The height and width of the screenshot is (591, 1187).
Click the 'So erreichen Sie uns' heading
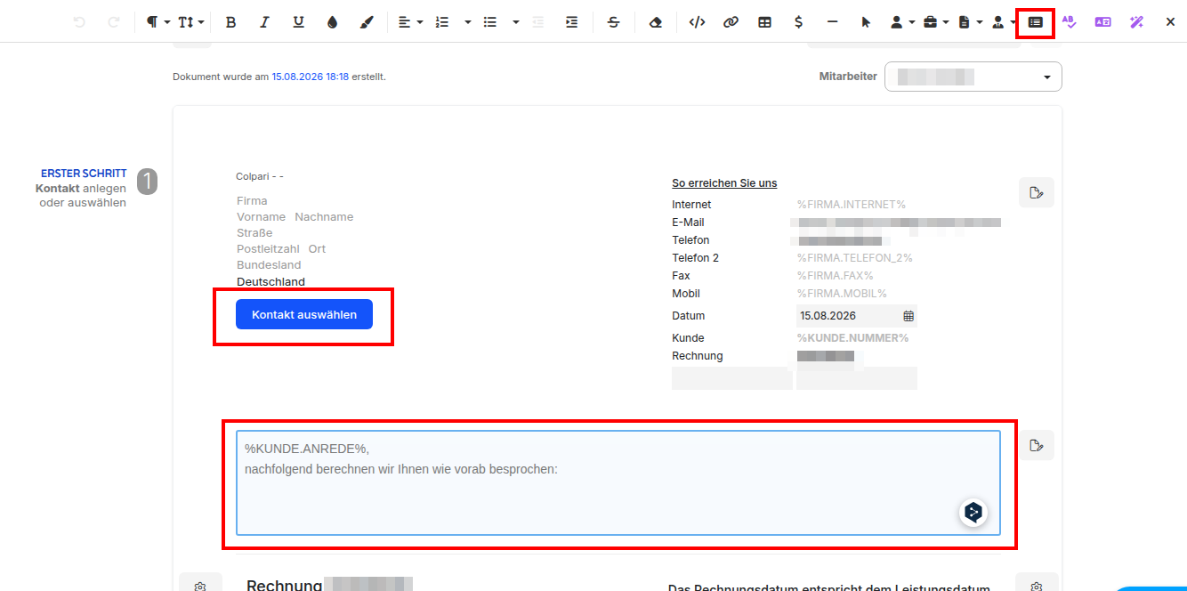click(x=724, y=183)
